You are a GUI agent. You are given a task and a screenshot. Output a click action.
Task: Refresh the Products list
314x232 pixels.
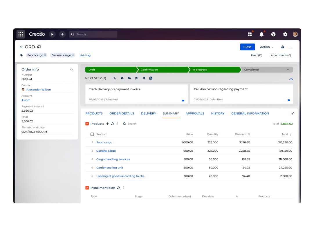click(x=113, y=124)
